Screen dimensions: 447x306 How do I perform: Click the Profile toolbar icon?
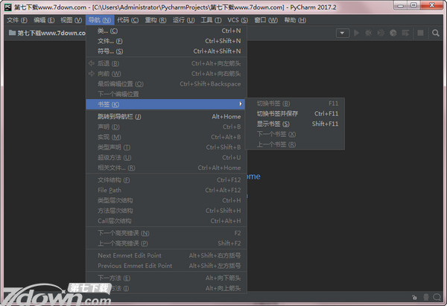393,33
